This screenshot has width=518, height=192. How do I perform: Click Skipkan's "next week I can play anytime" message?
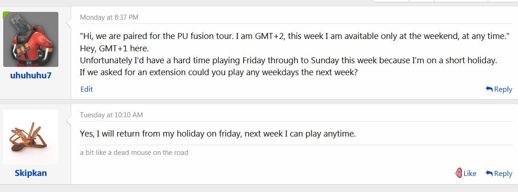coord(218,134)
